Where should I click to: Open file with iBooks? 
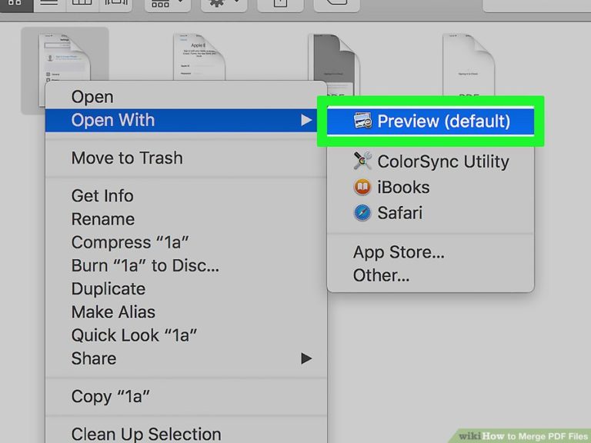tap(430, 187)
